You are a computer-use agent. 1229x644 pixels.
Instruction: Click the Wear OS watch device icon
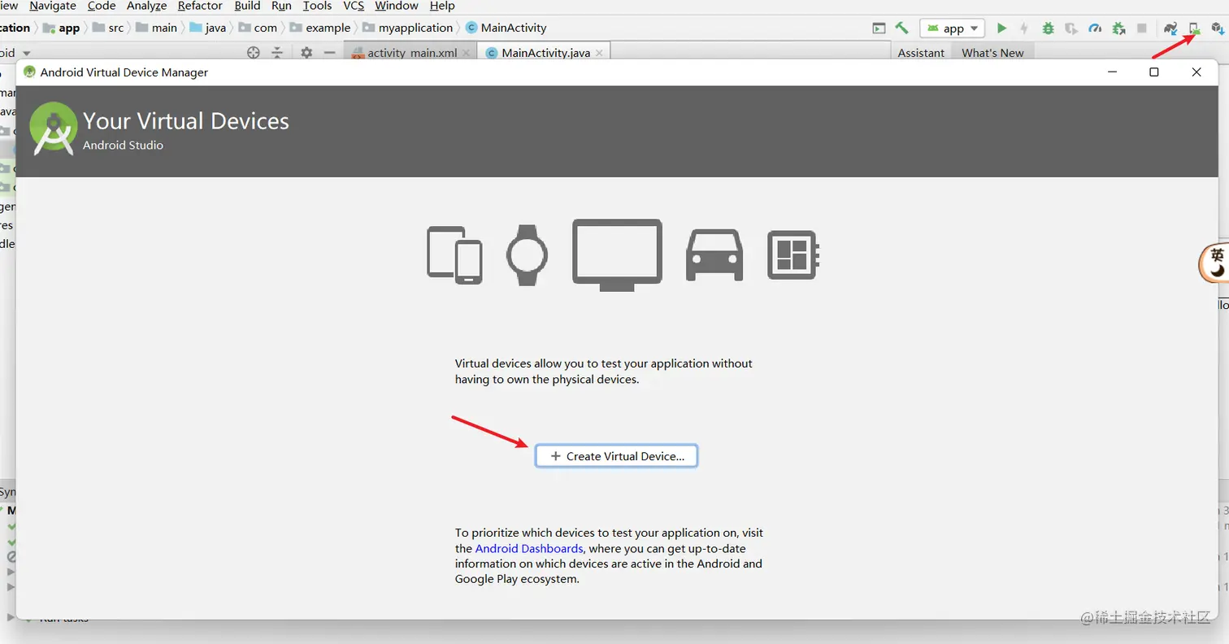527,255
